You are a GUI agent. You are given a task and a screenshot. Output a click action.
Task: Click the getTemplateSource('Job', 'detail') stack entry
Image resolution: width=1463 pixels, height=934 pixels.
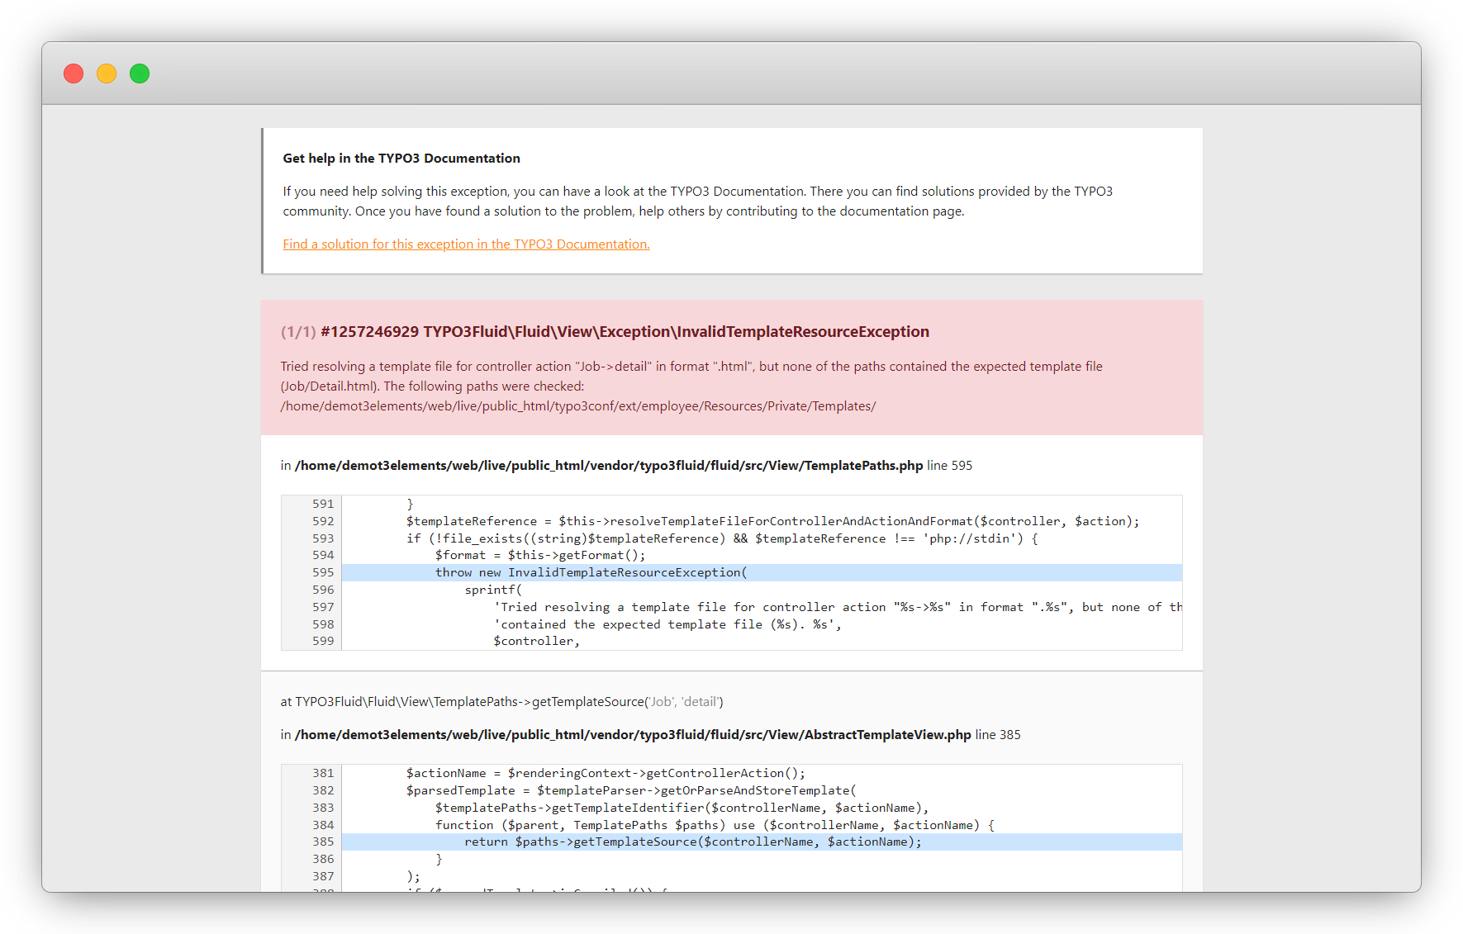(501, 702)
